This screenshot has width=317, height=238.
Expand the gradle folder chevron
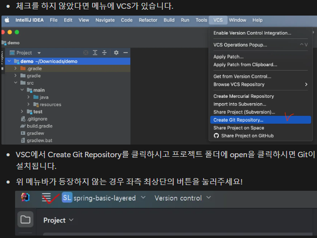pos(16,75)
